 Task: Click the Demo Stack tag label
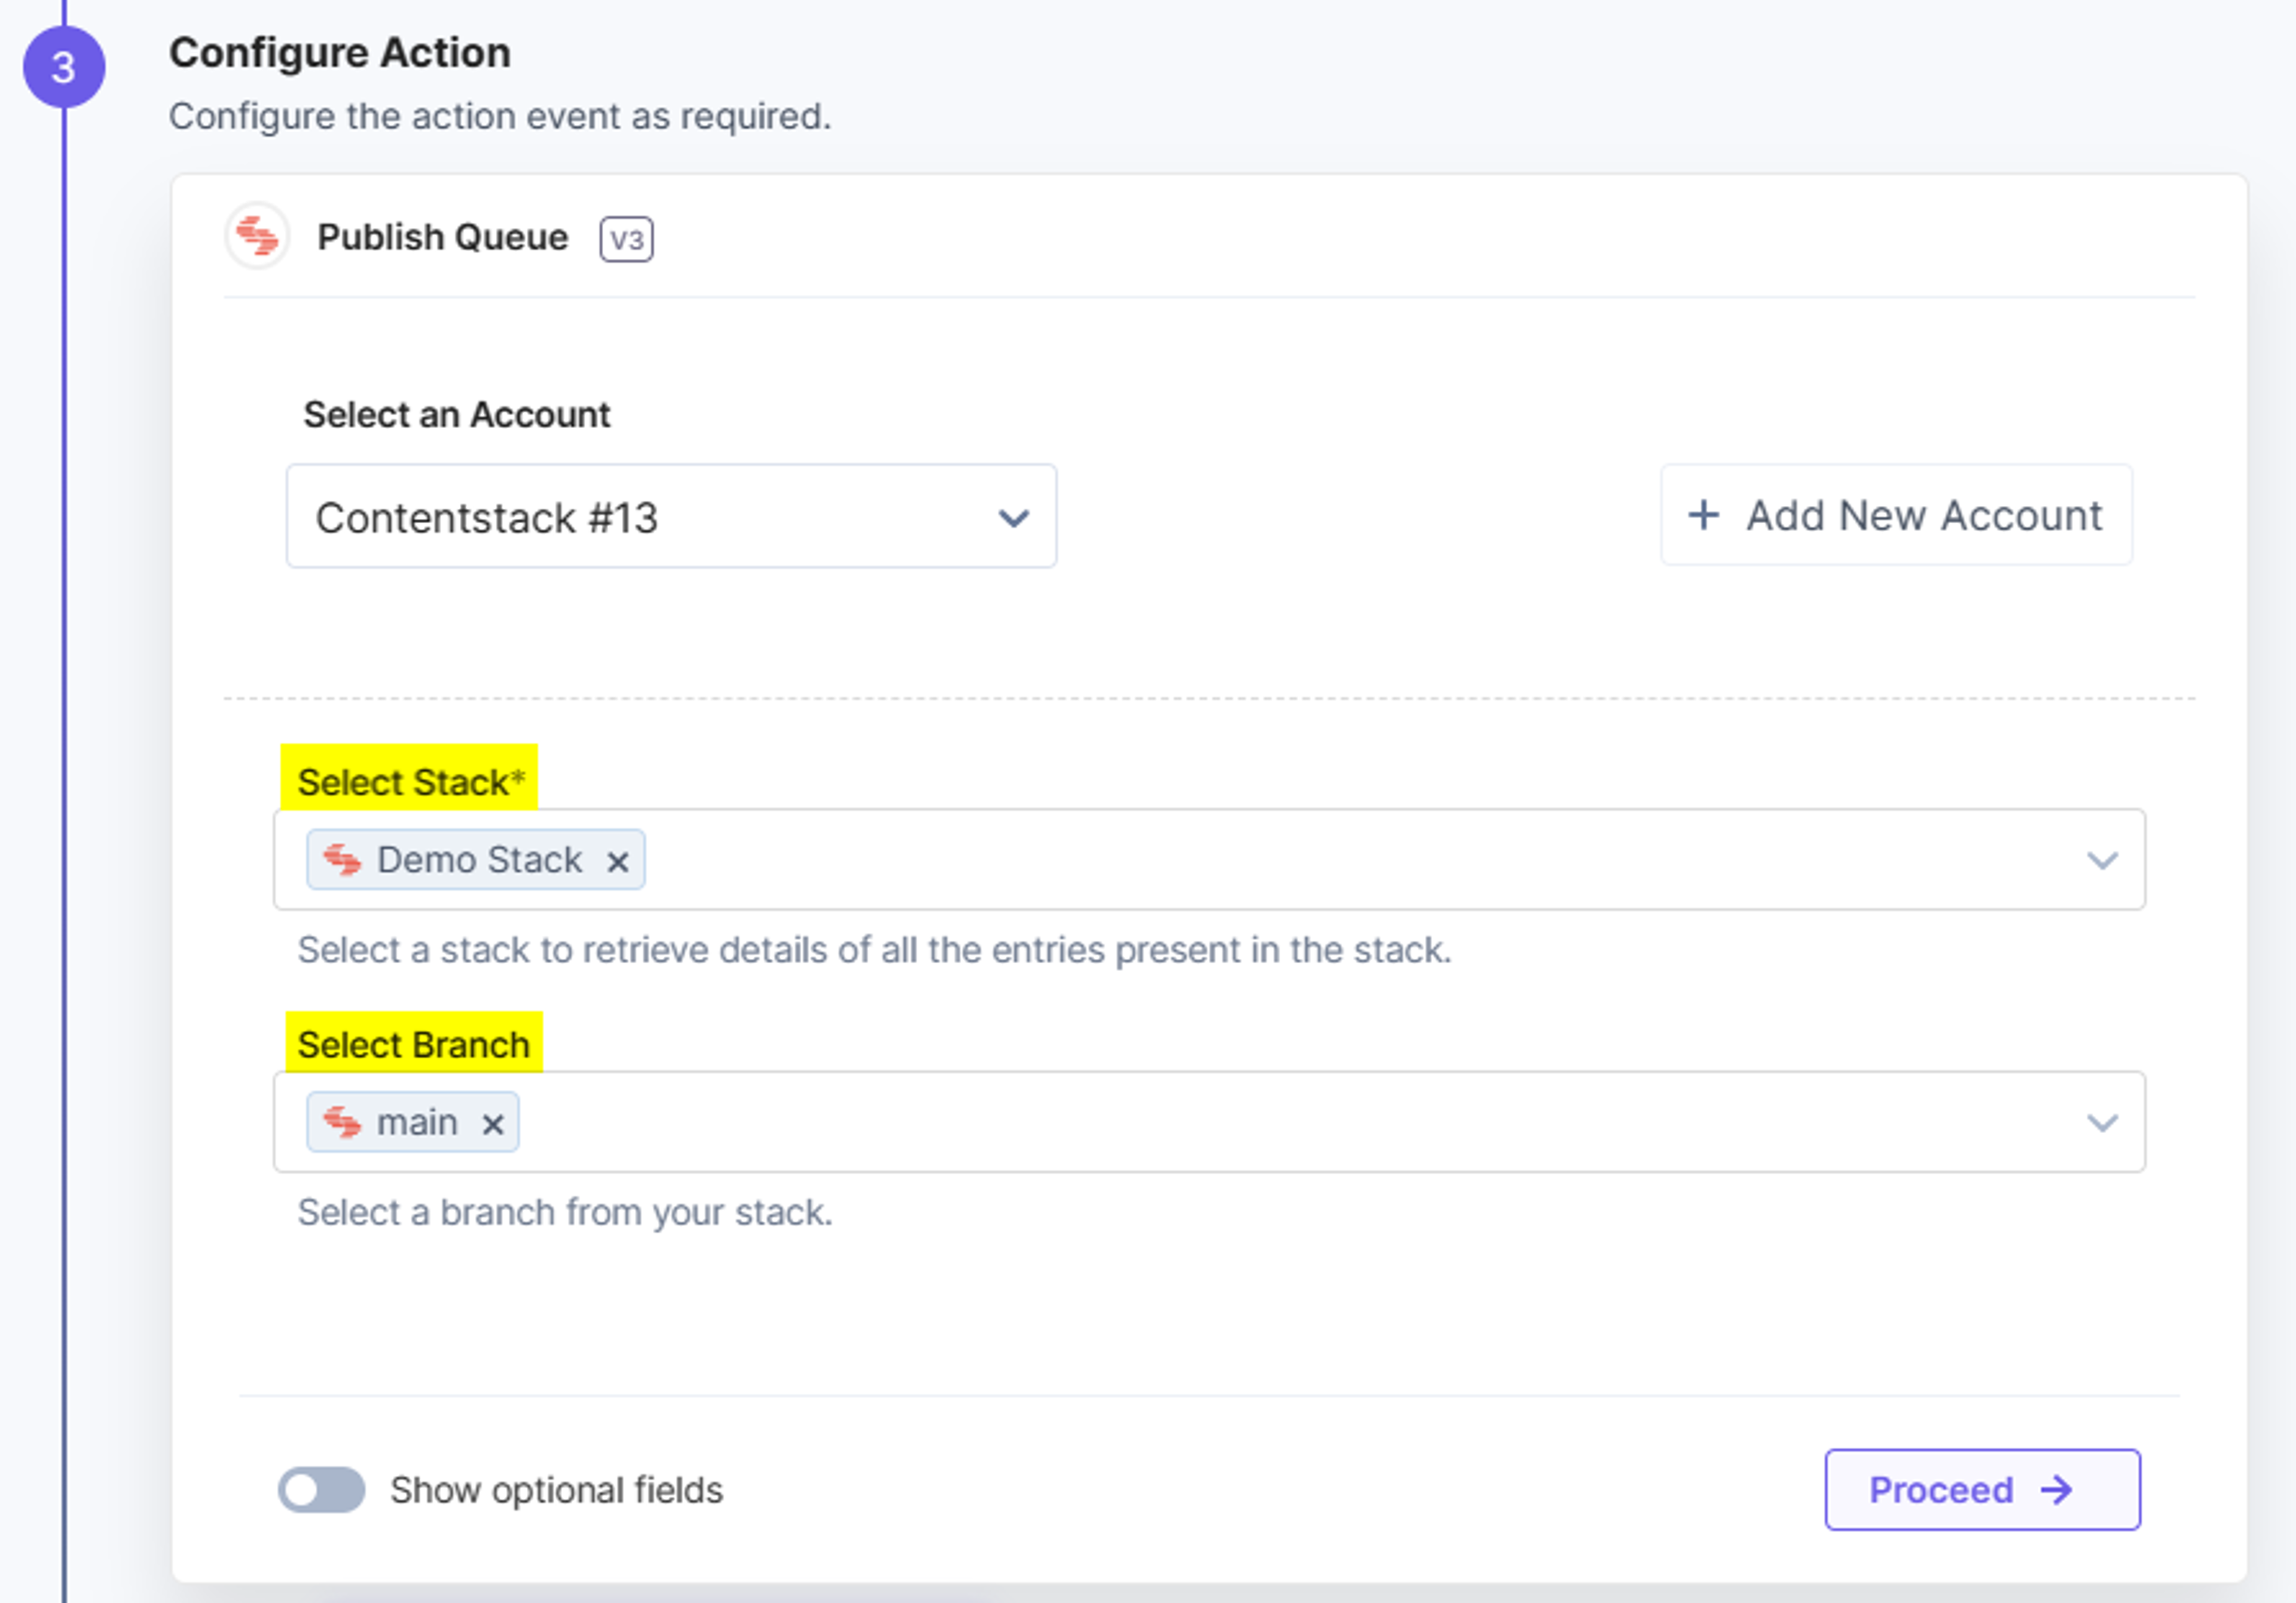point(479,860)
